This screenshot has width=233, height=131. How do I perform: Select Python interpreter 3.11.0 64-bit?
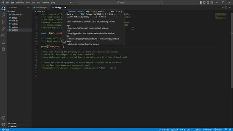click(208, 130)
